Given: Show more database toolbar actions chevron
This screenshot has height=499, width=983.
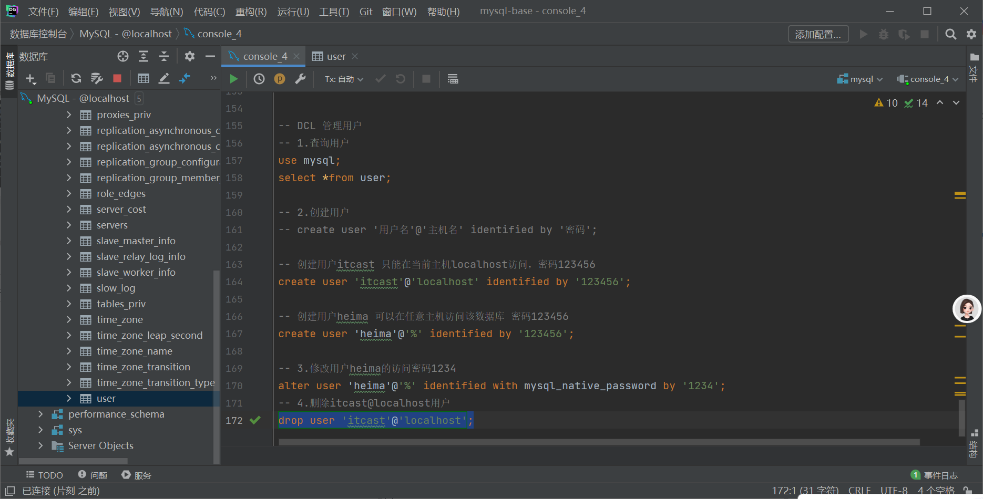Looking at the screenshot, I should pos(213,78).
